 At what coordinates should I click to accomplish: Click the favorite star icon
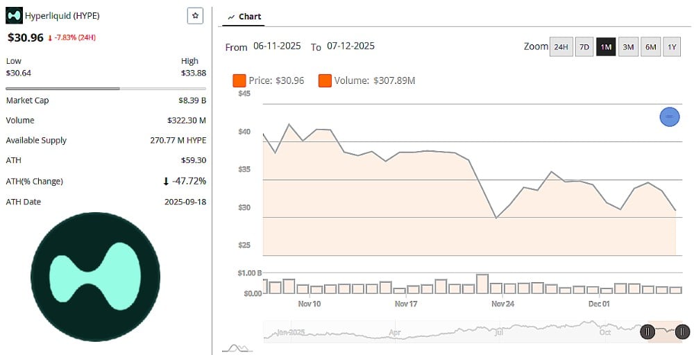[195, 15]
